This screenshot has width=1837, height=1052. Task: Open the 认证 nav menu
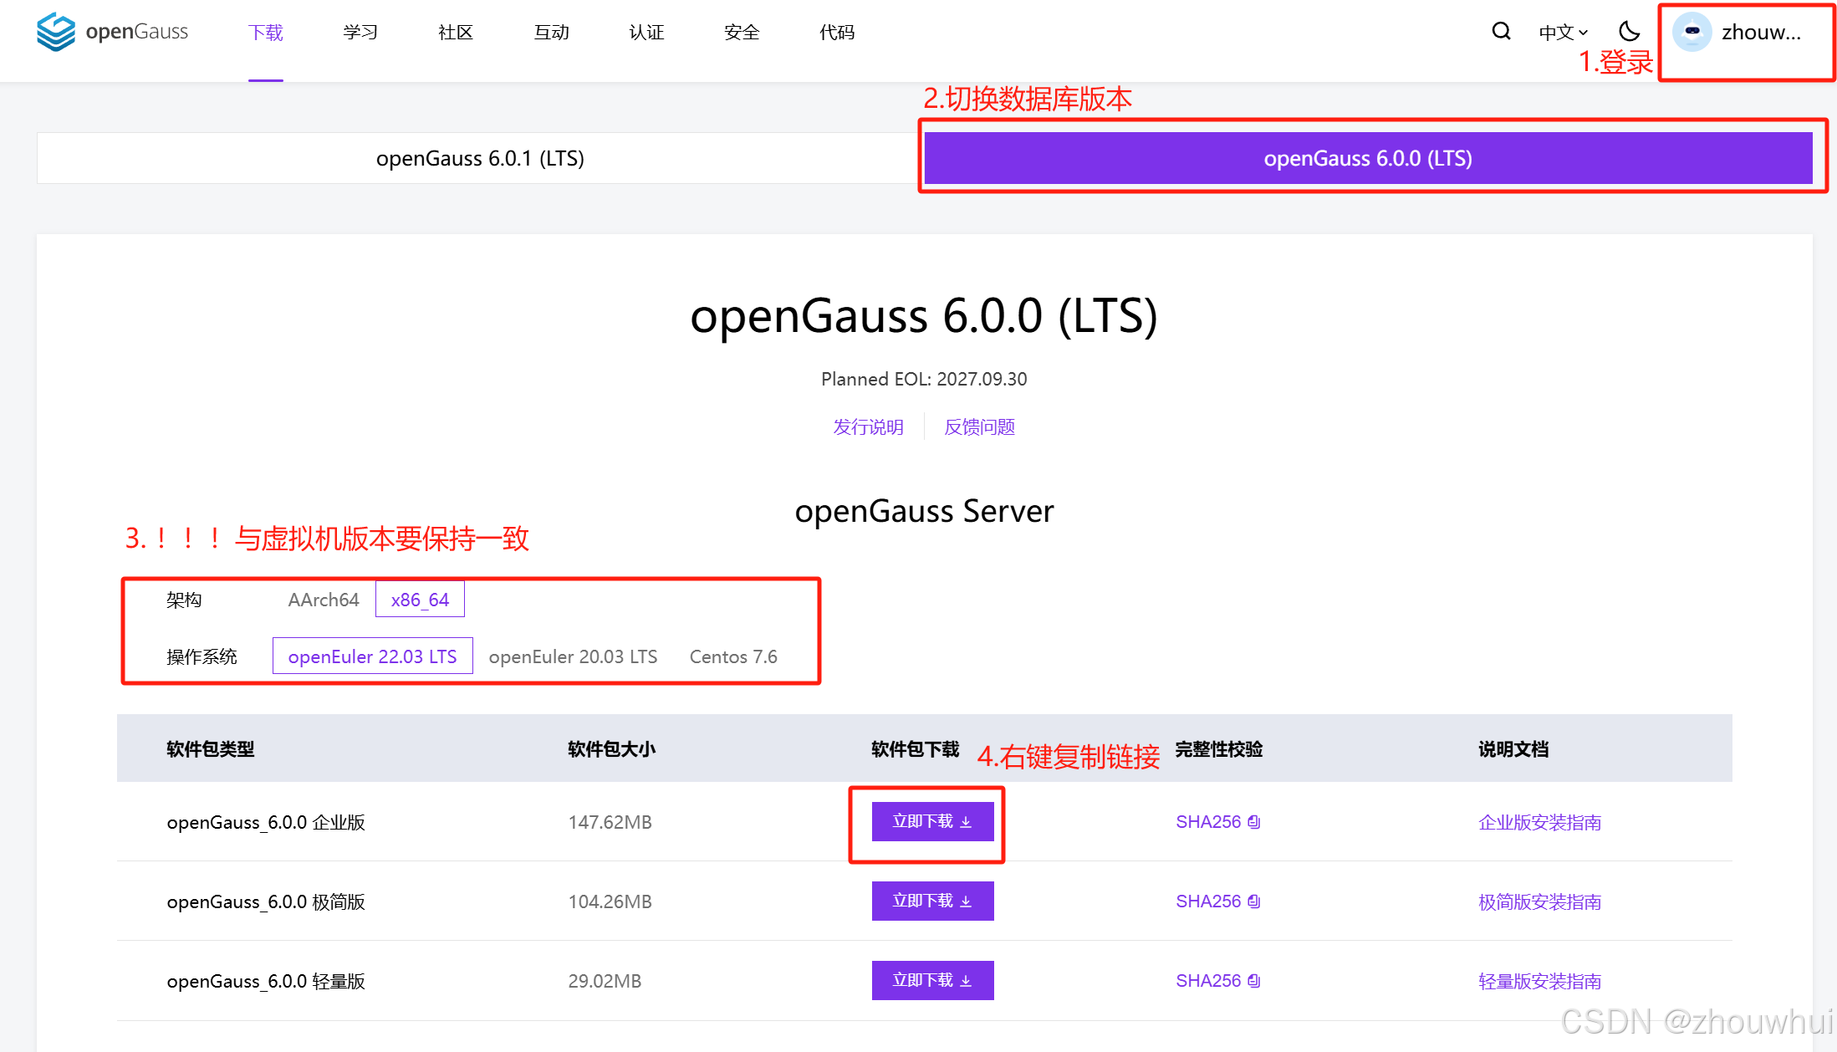(646, 32)
